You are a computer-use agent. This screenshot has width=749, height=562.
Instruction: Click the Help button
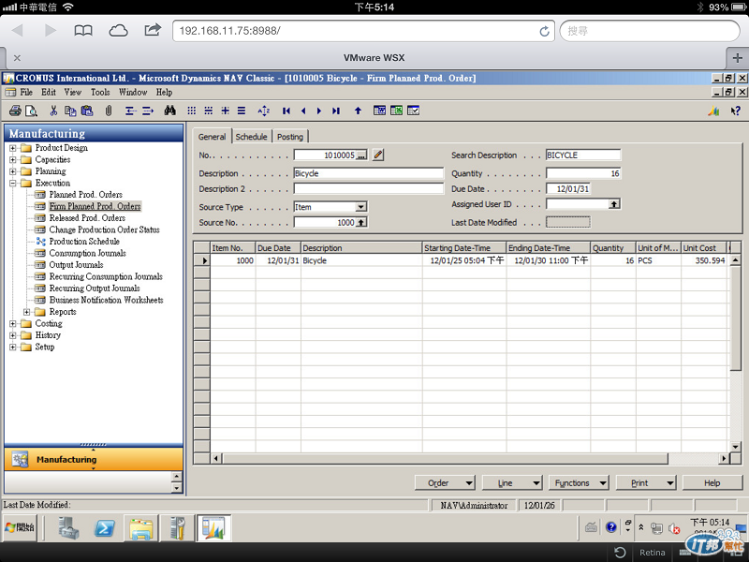point(712,483)
